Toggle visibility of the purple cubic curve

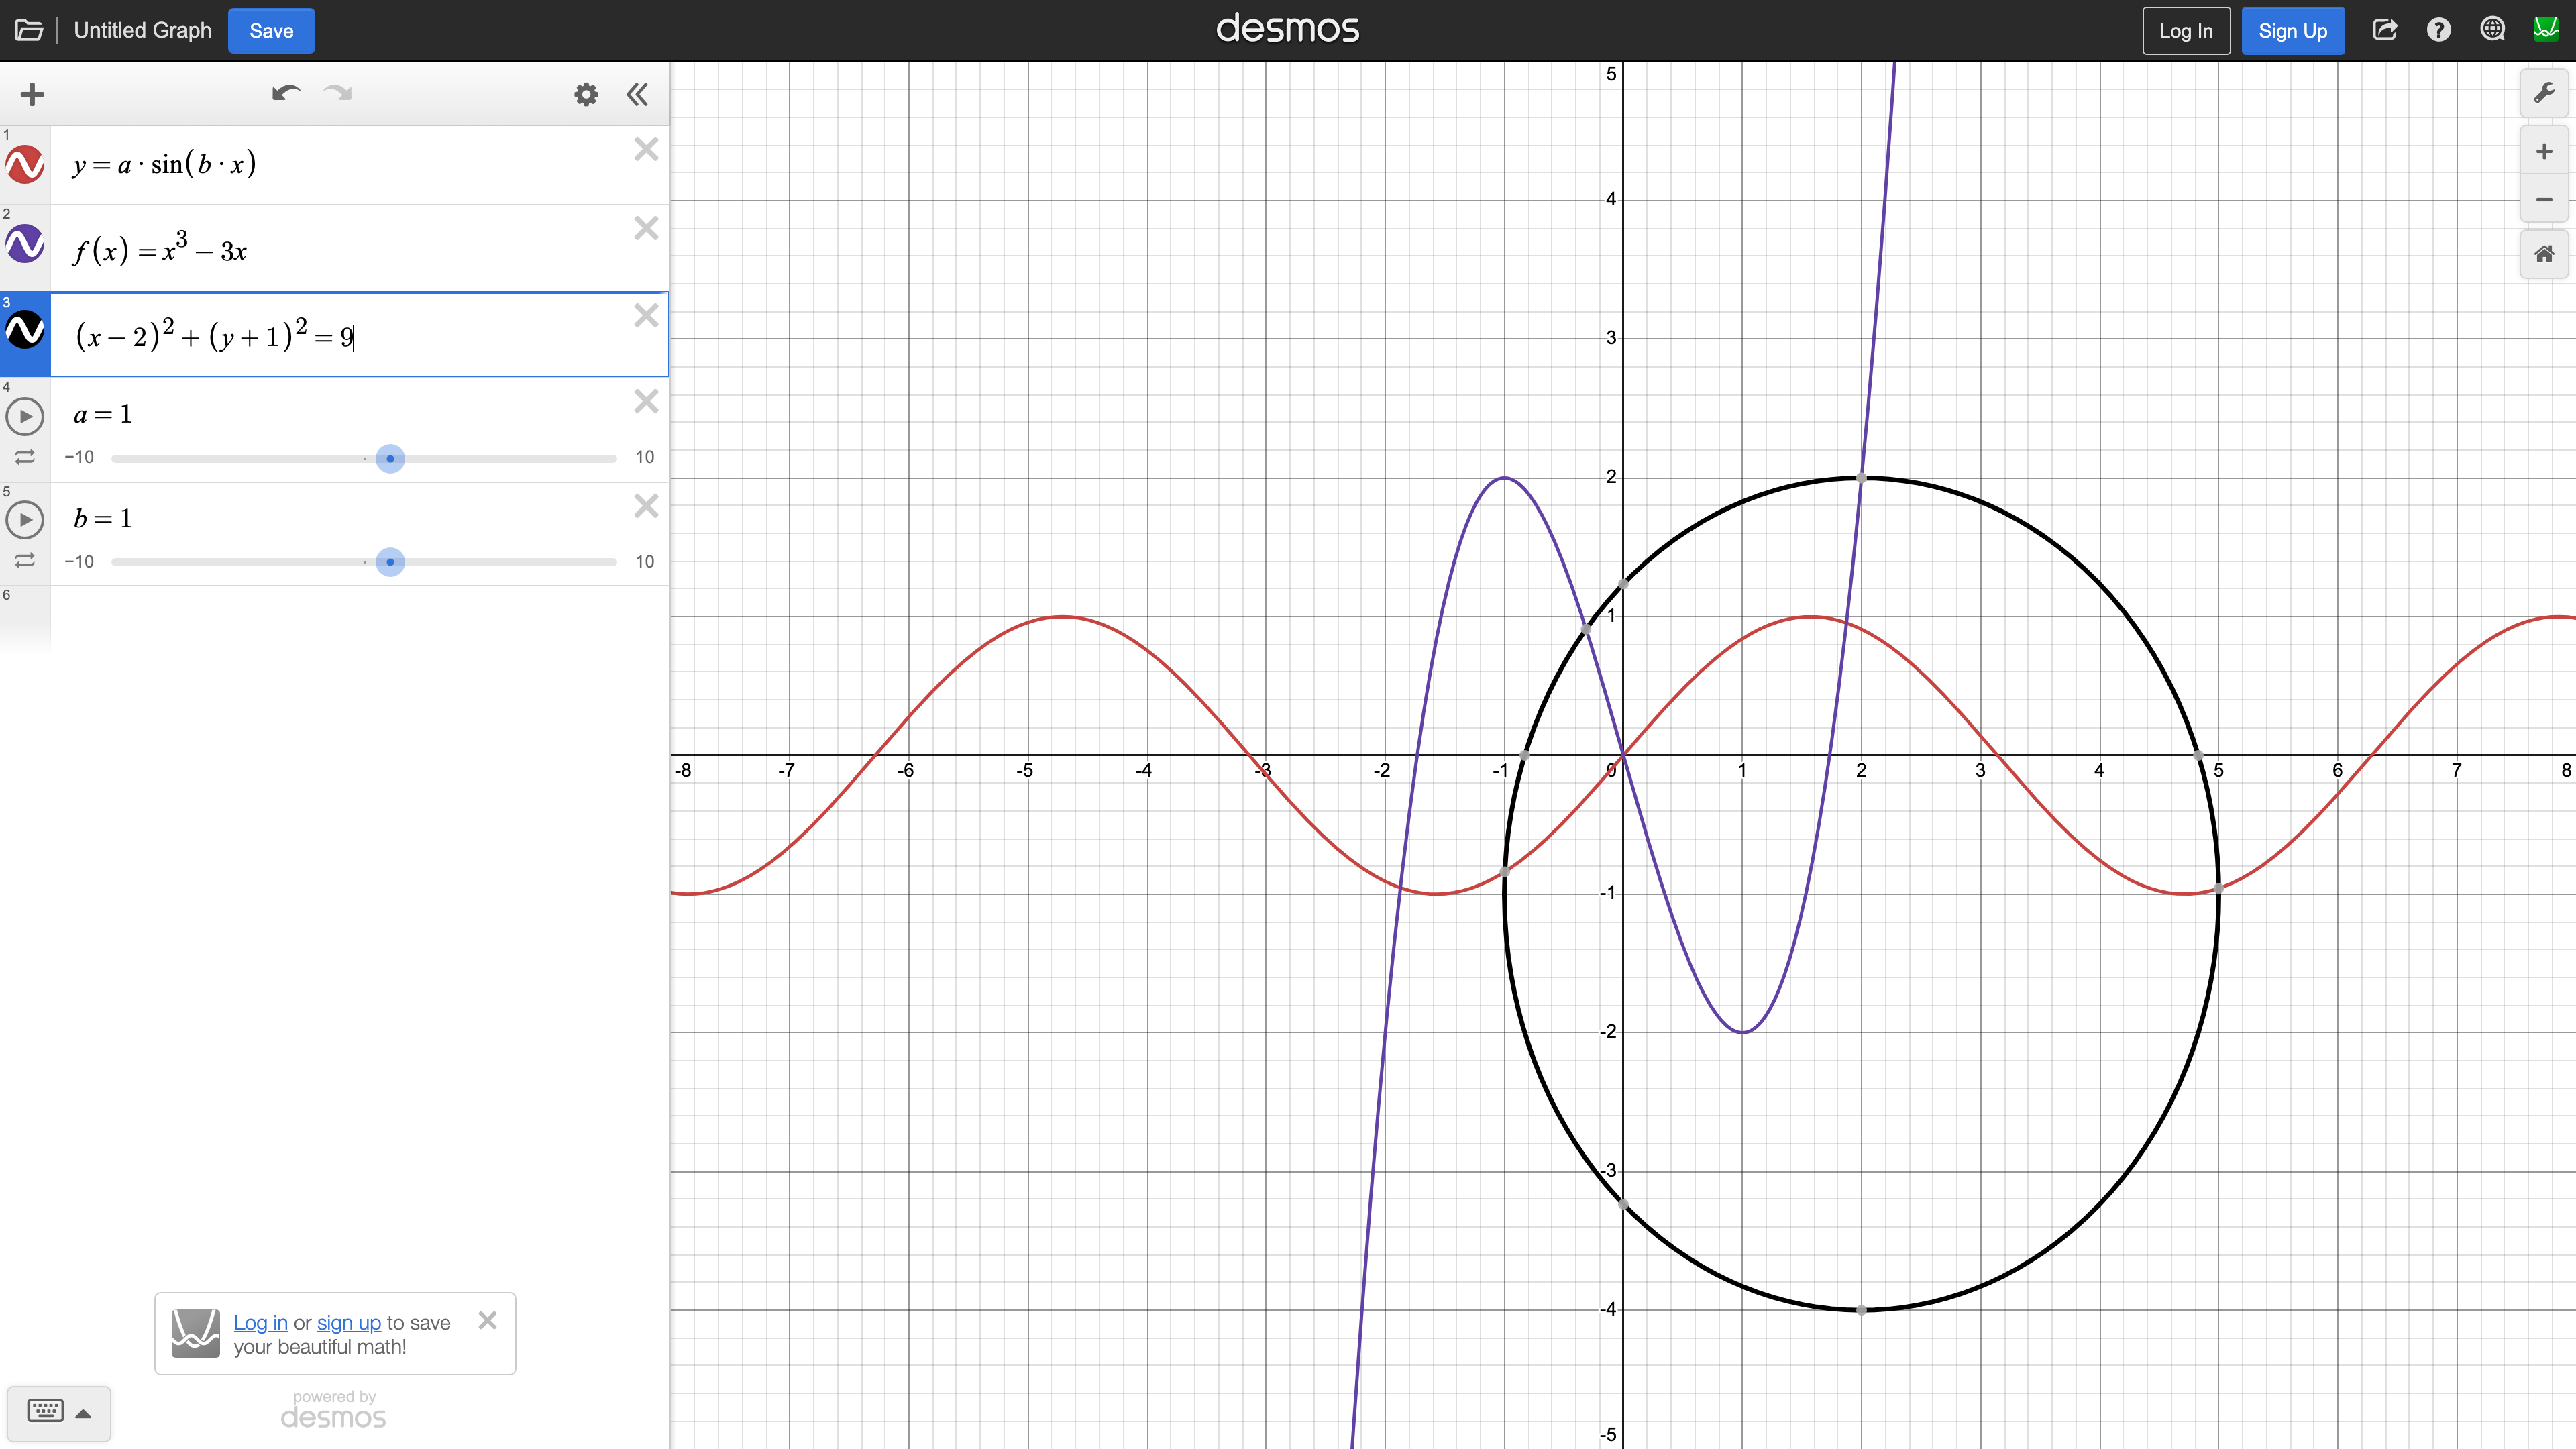(25, 244)
